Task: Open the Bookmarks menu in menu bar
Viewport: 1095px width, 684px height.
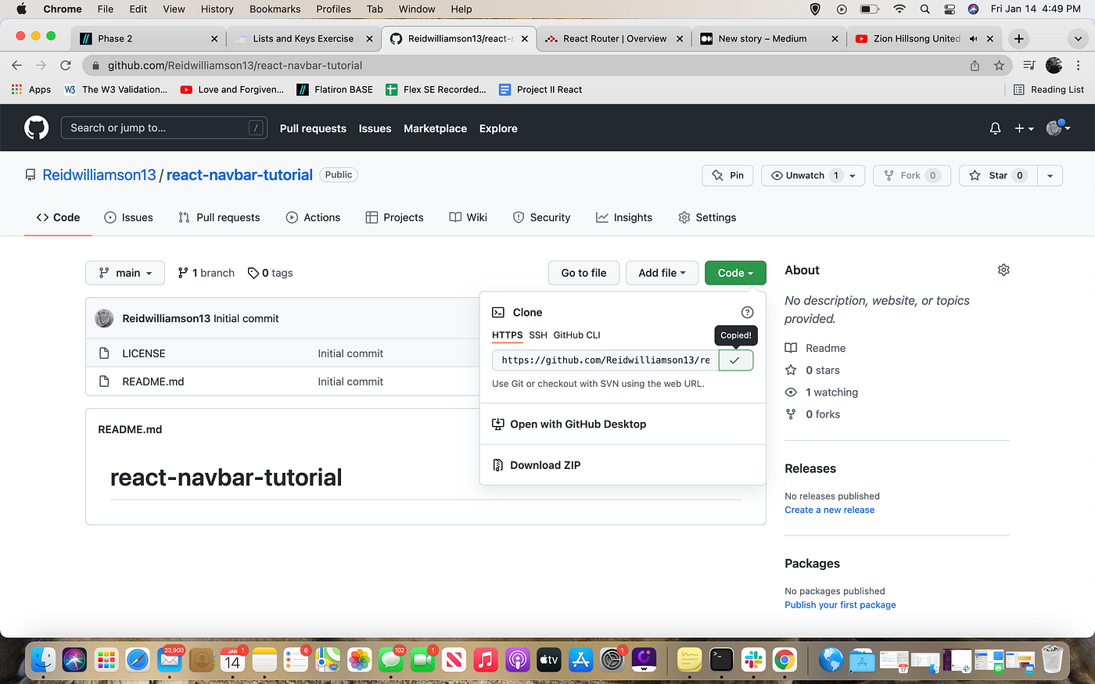Action: coord(275,9)
